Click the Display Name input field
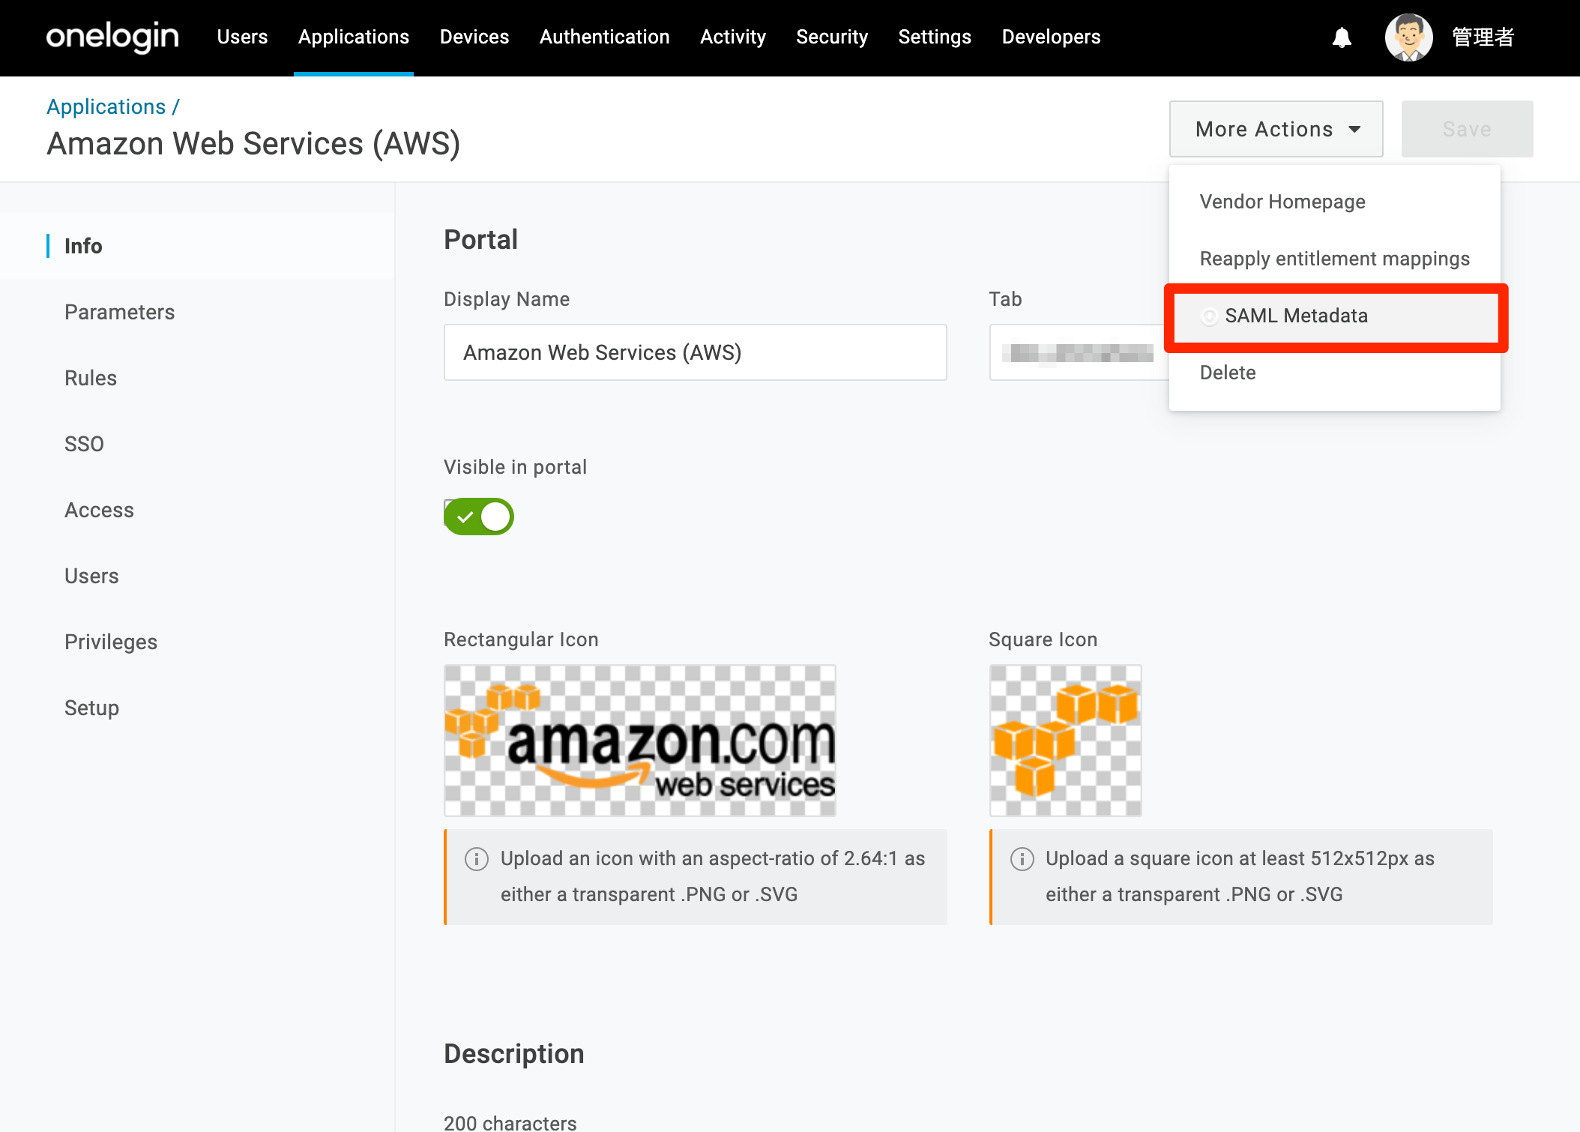1580x1132 pixels. tap(696, 352)
